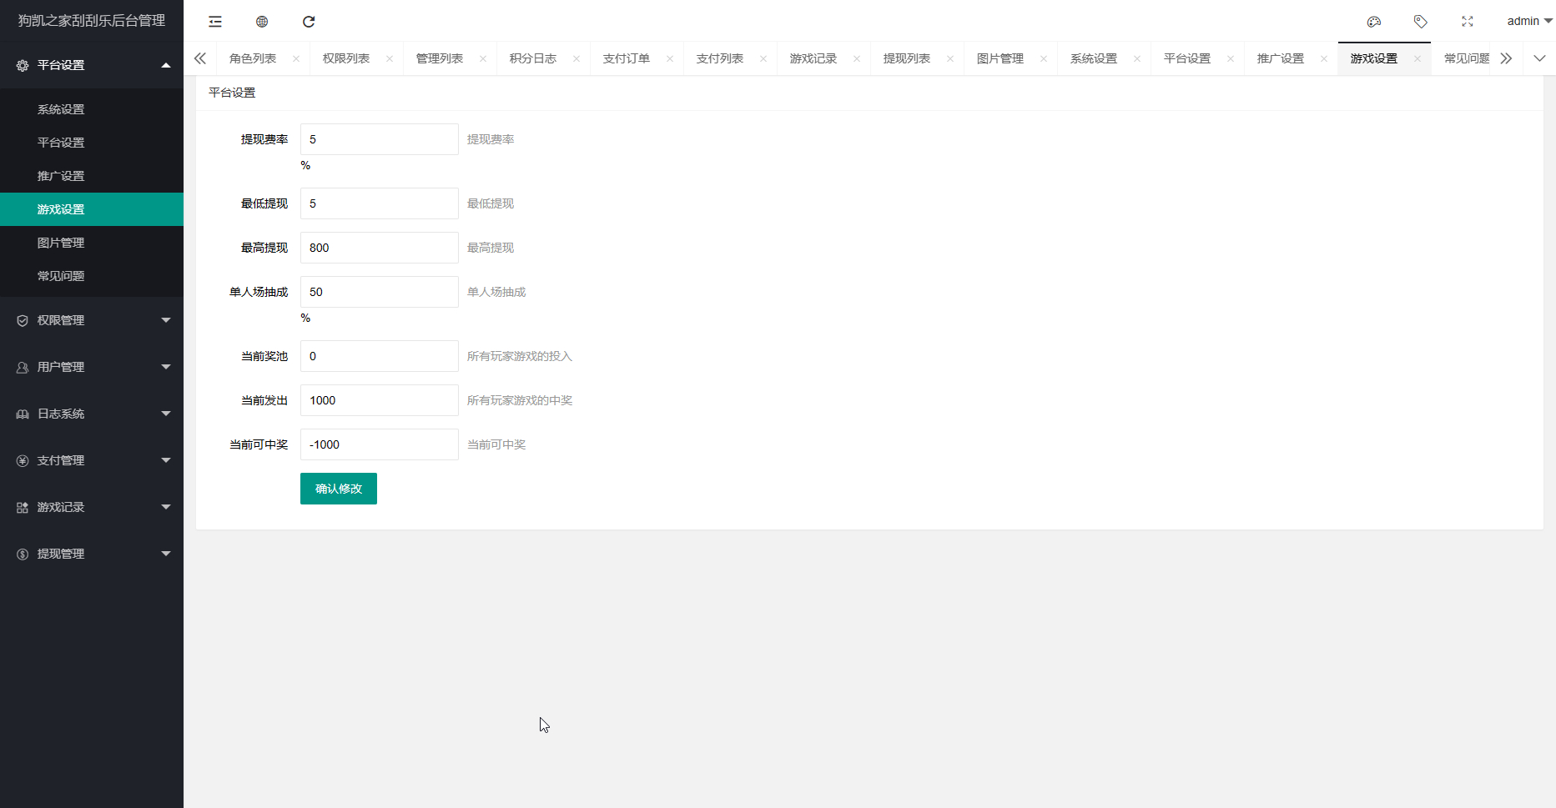Close the 角色列表 tab
Image resolution: width=1556 pixels, height=808 pixels.
[296, 58]
